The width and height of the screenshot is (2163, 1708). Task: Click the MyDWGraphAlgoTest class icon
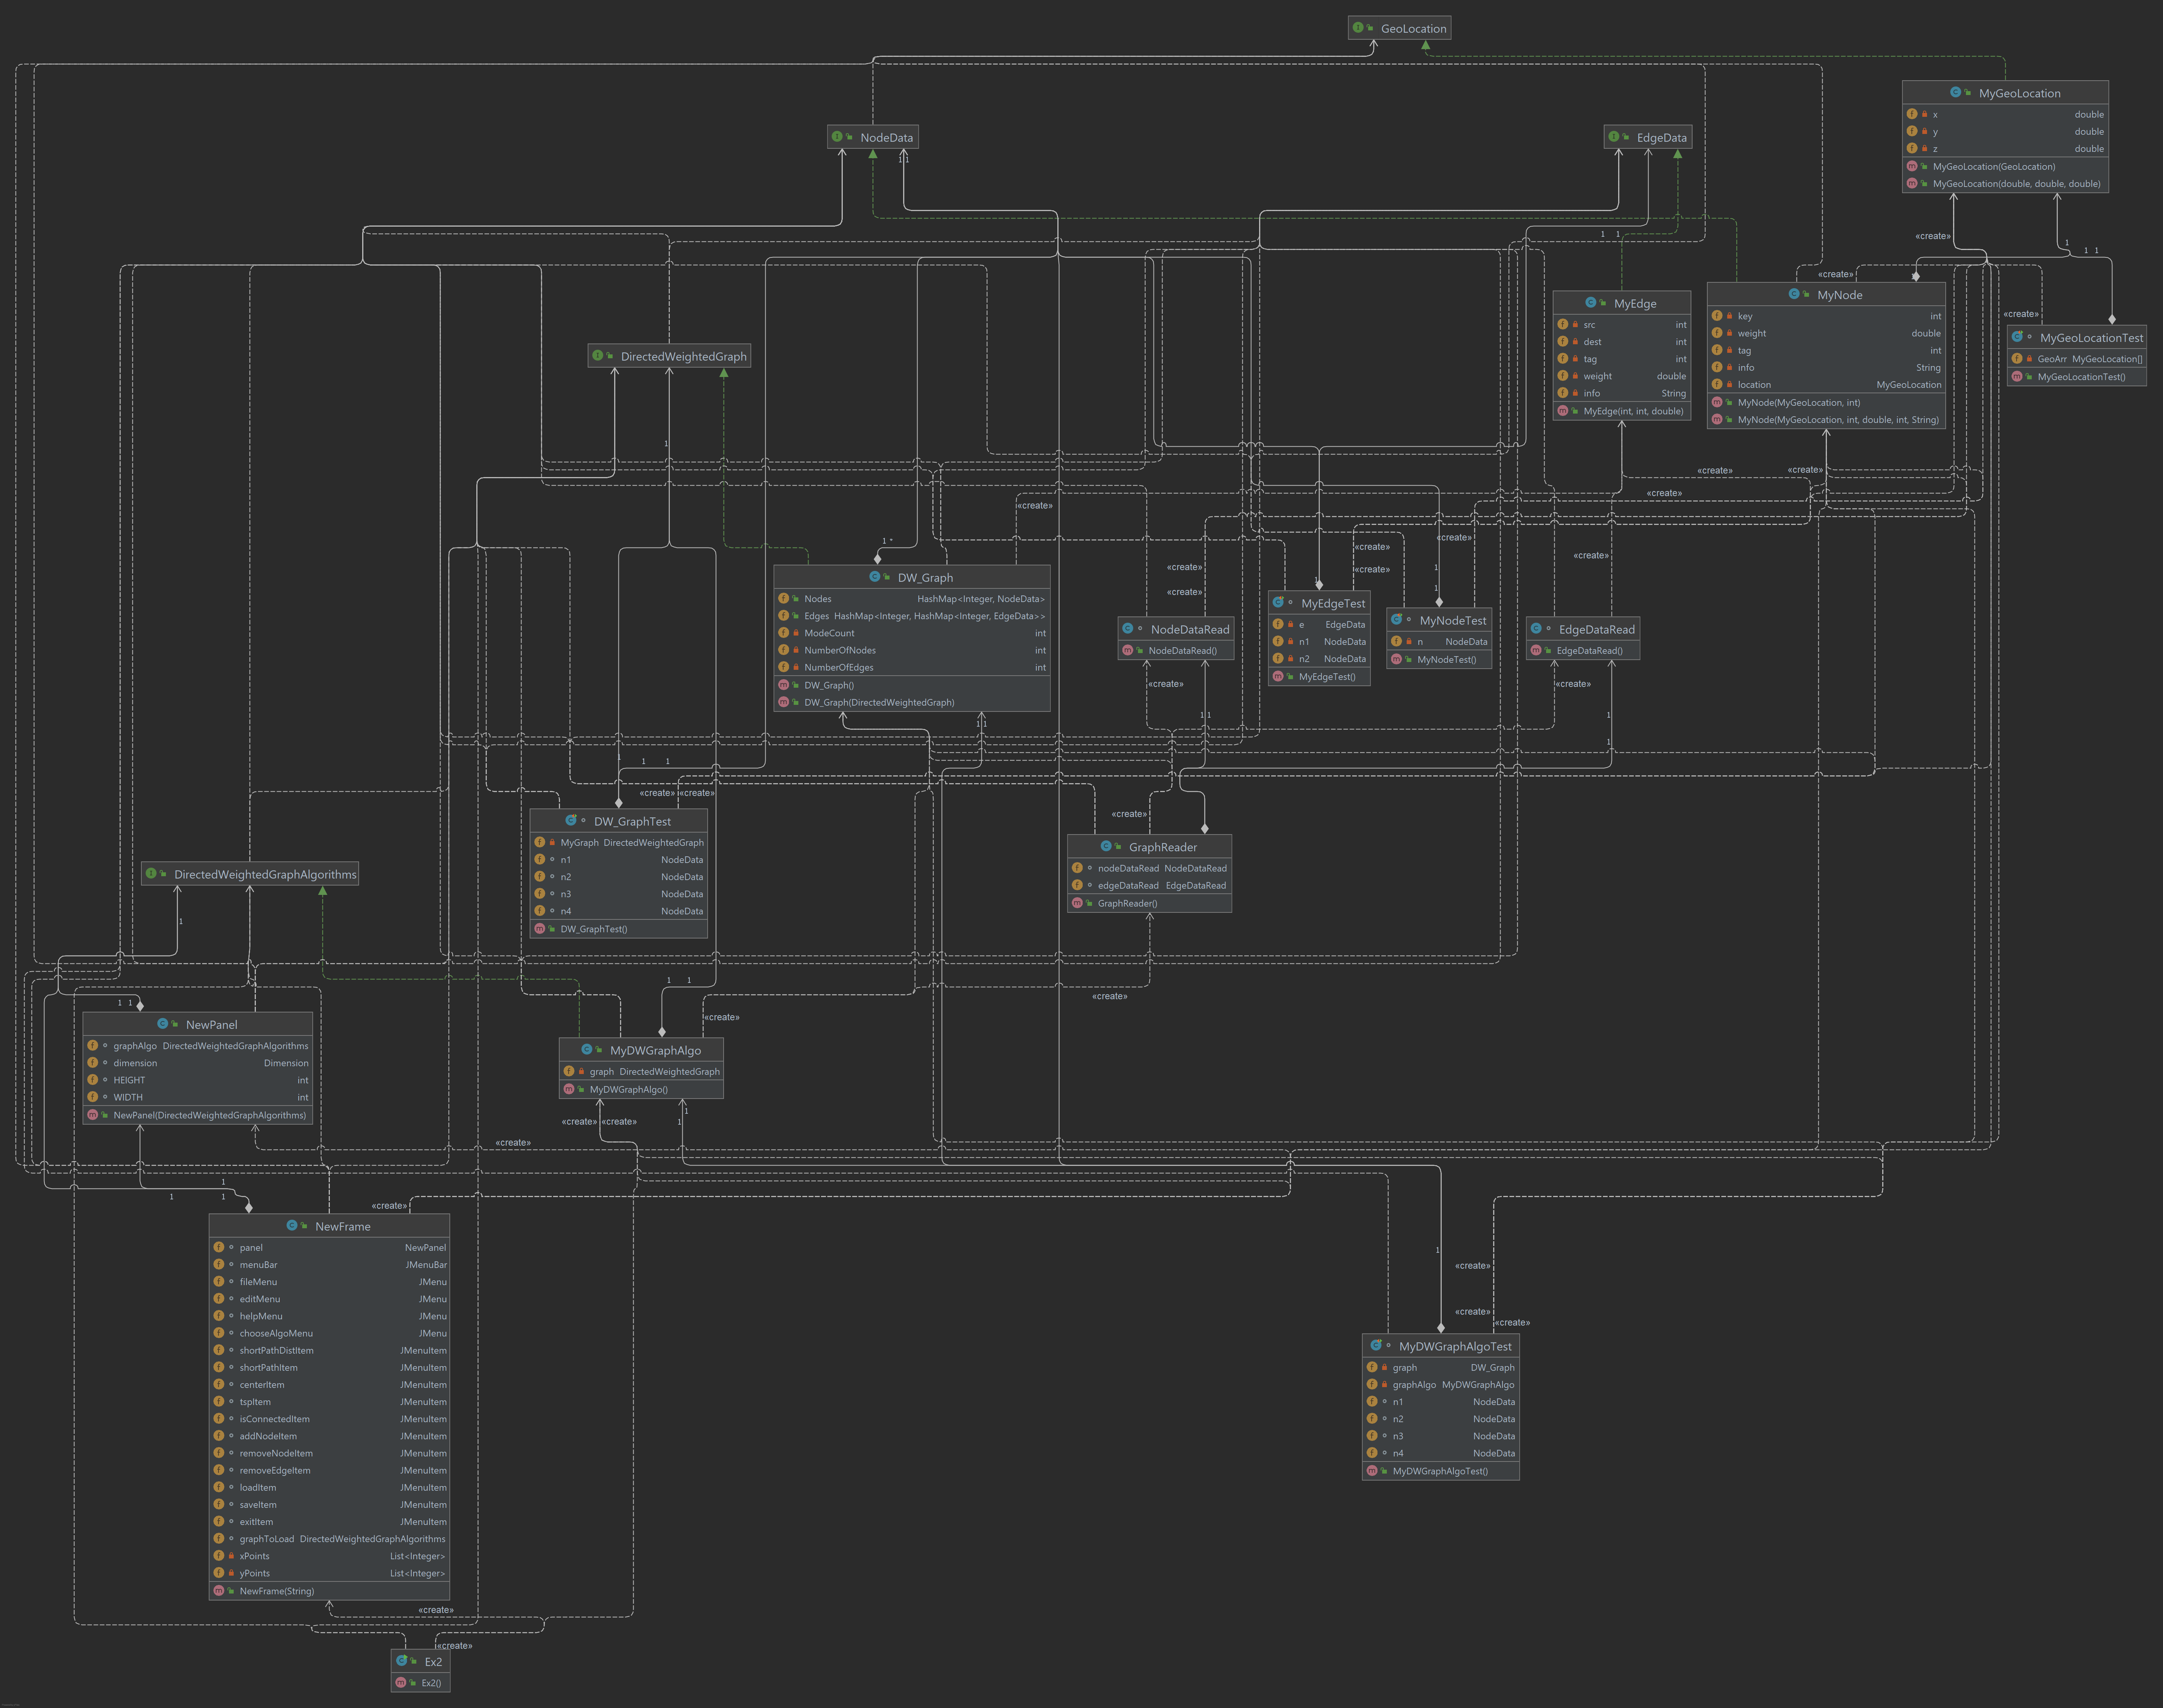[1376, 1346]
